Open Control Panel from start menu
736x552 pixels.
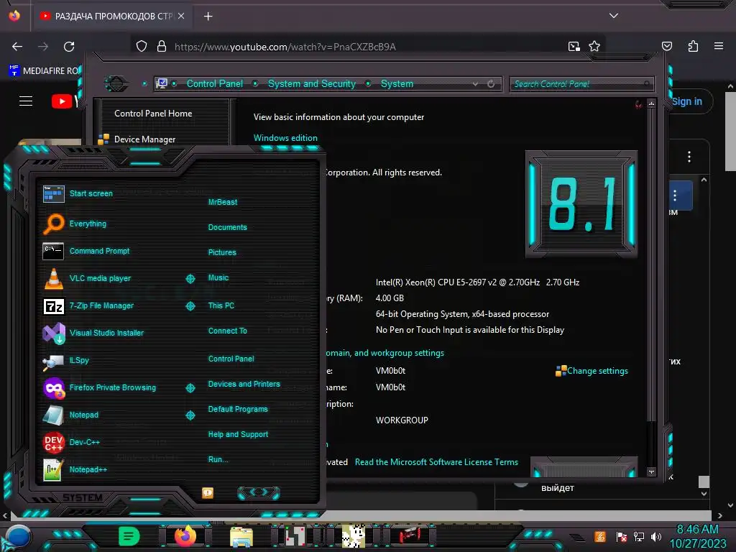(231, 359)
